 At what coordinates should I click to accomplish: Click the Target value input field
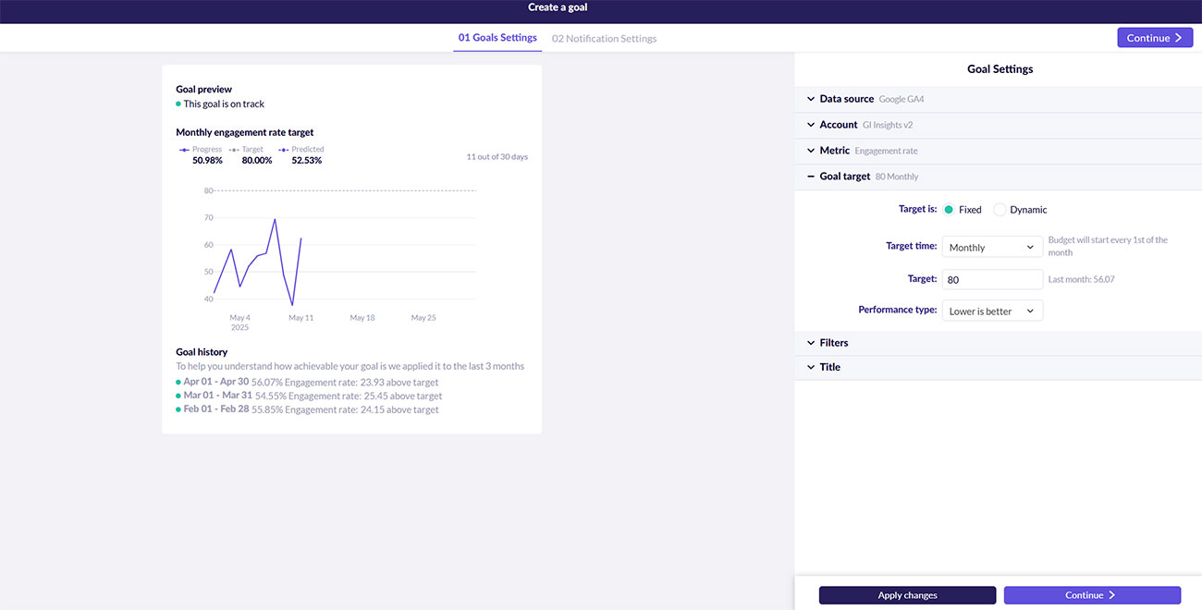(x=992, y=279)
